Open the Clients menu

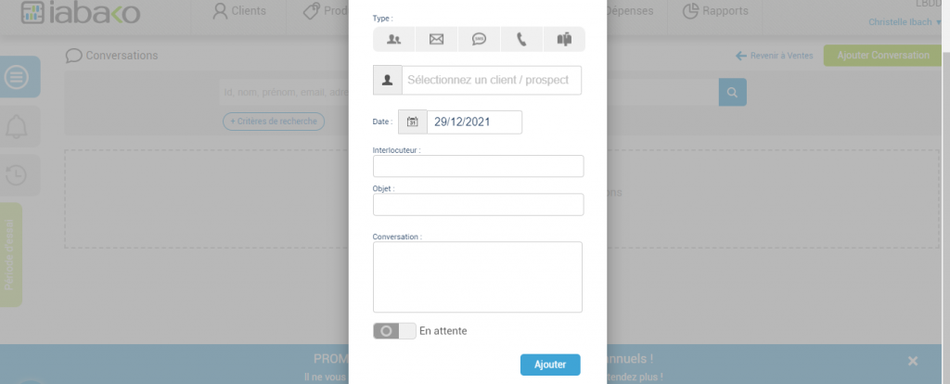click(x=238, y=11)
